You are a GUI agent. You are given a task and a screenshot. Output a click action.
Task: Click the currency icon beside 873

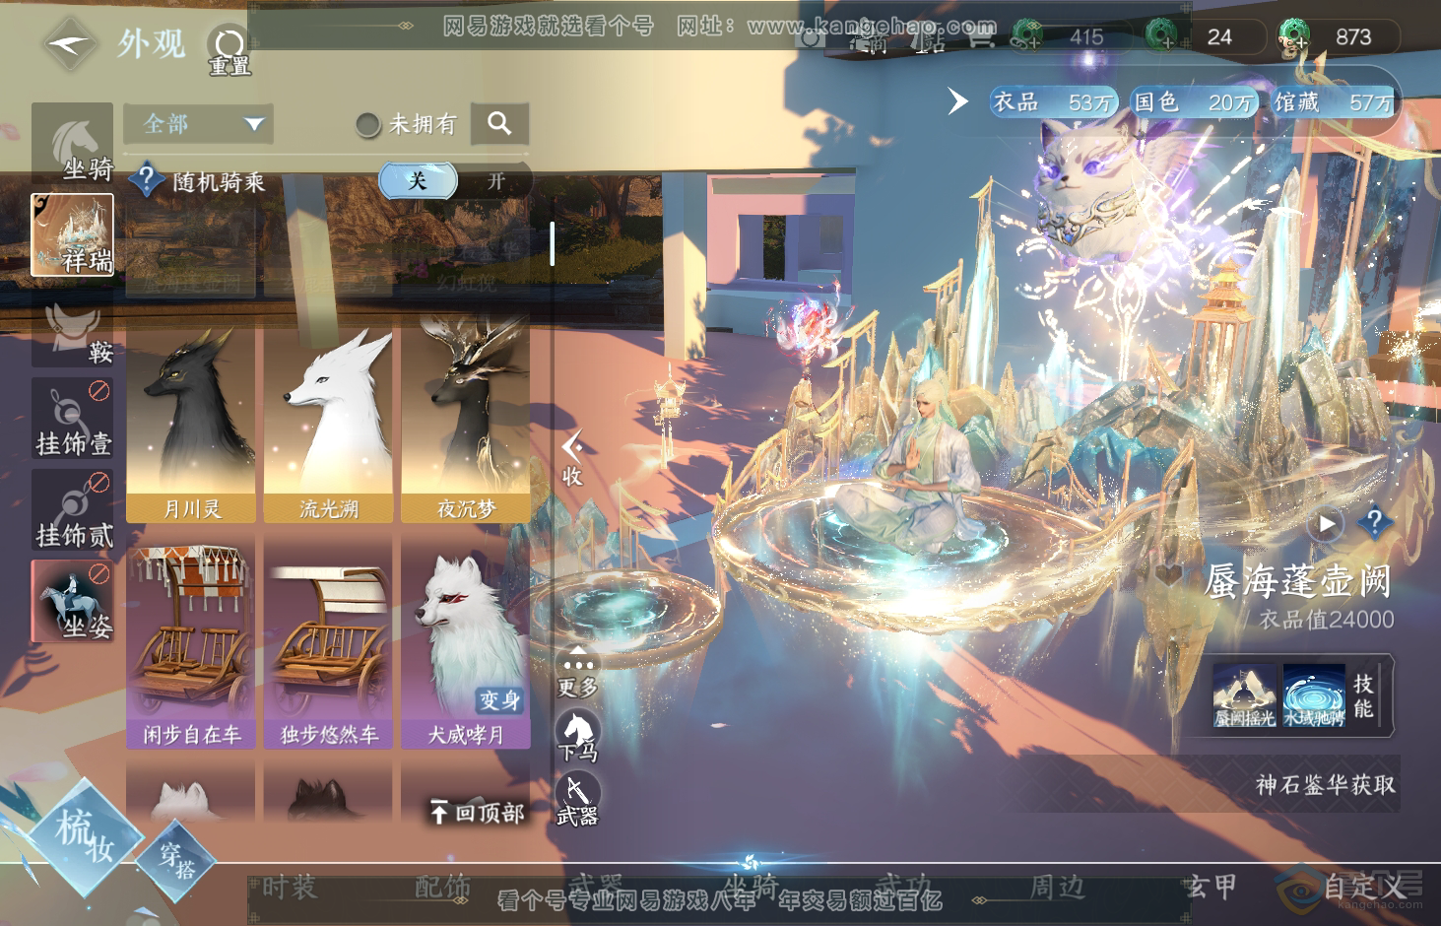1293,37
